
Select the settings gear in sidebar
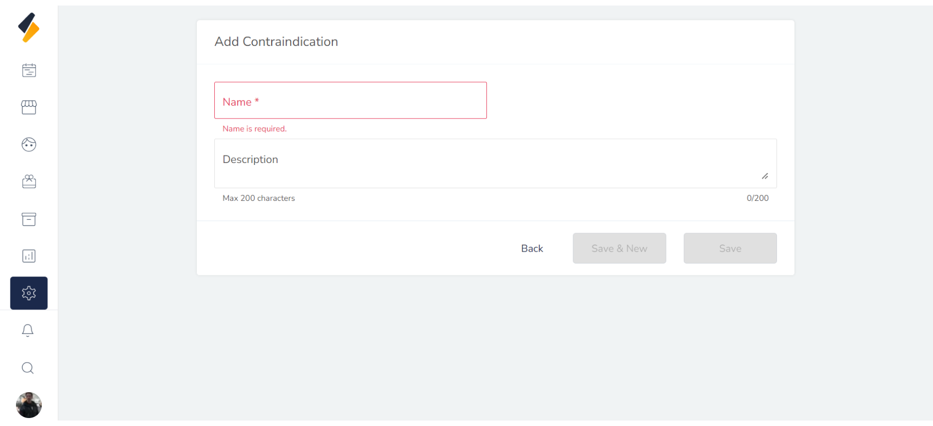click(x=29, y=293)
